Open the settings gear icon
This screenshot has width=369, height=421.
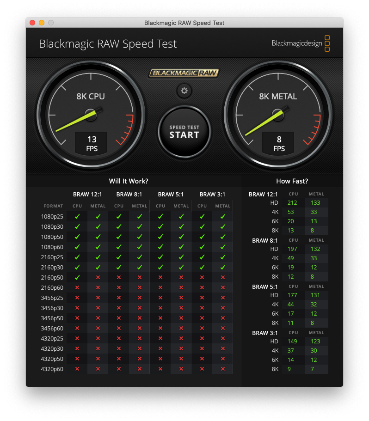point(184,91)
